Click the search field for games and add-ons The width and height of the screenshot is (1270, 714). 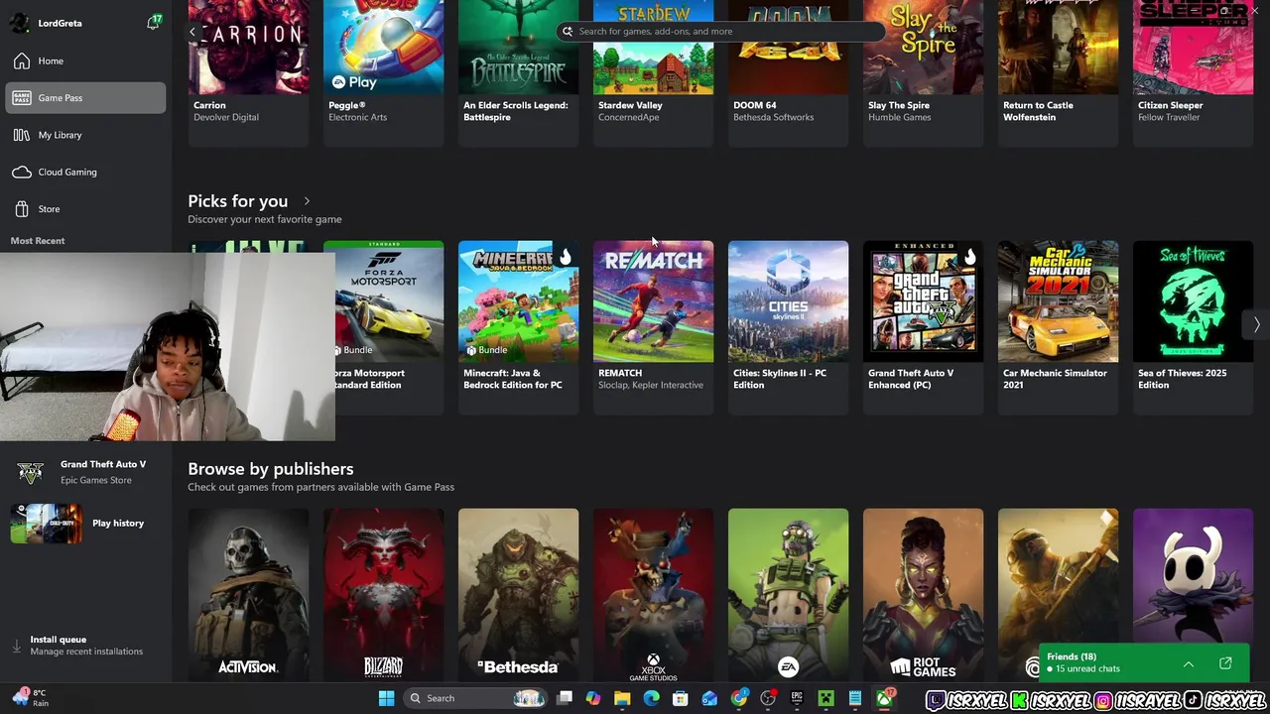click(x=720, y=31)
